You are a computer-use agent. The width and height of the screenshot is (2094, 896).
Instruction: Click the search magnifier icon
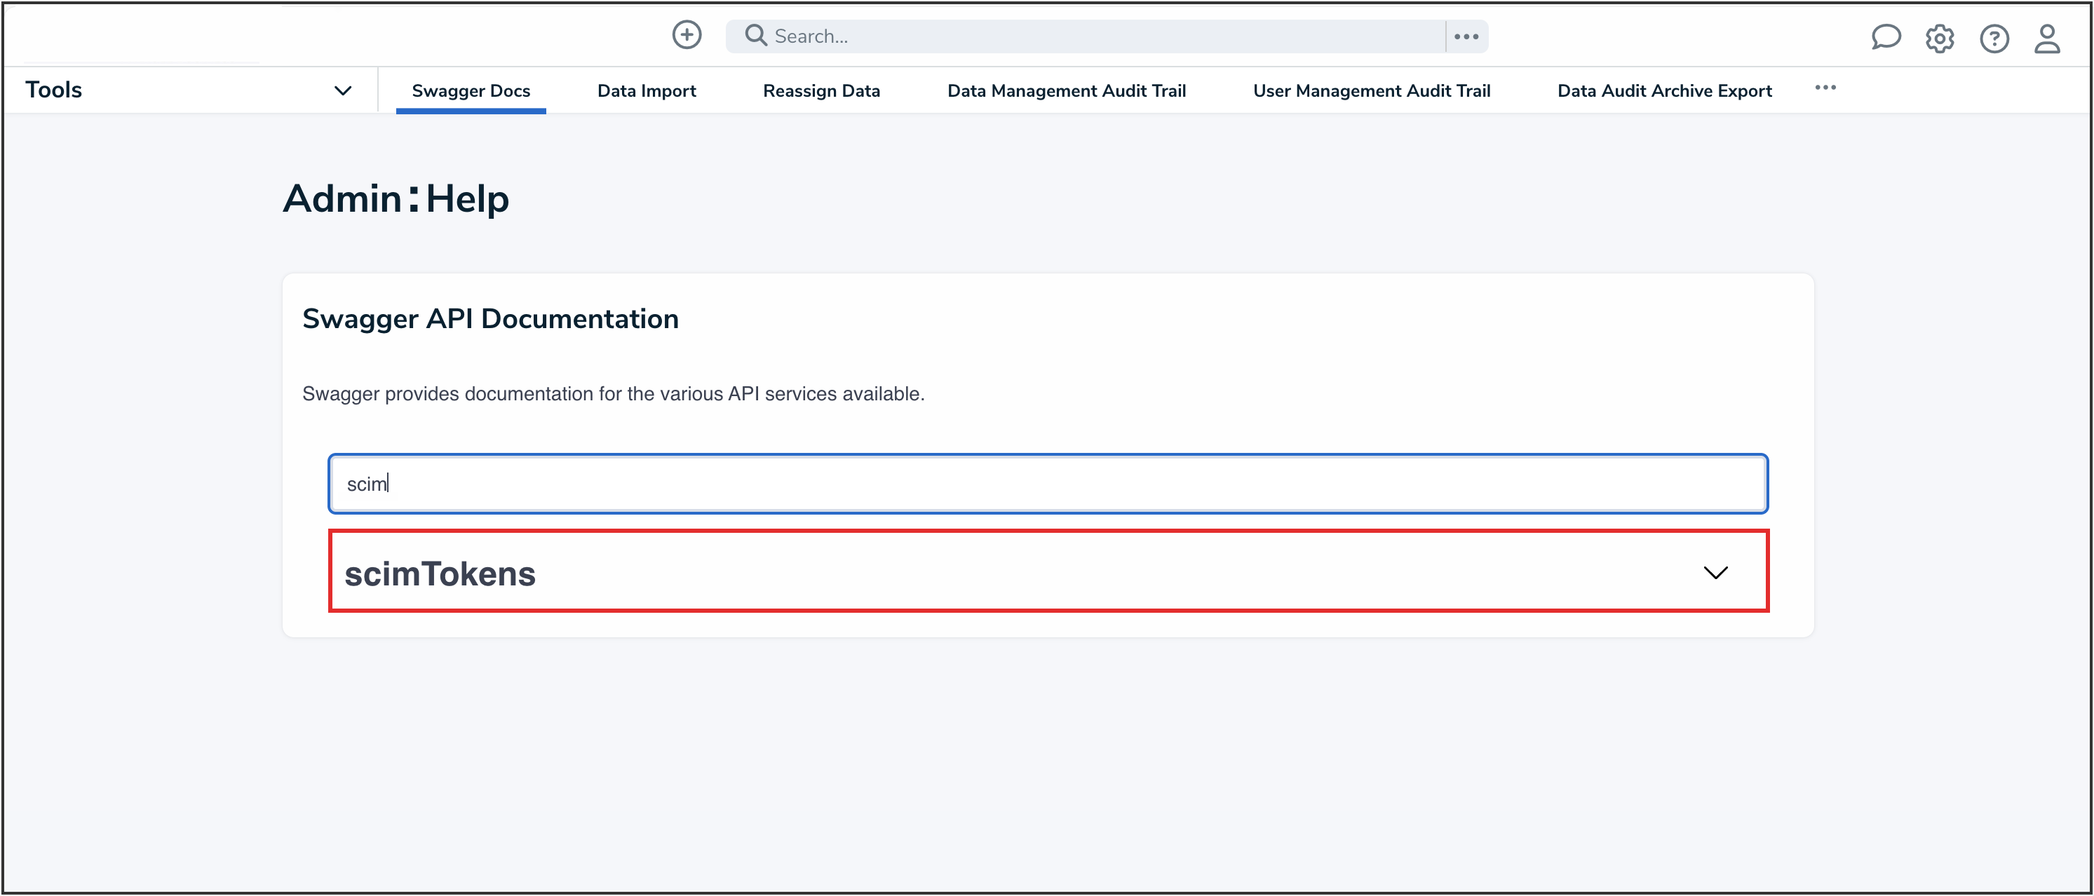pos(755,35)
